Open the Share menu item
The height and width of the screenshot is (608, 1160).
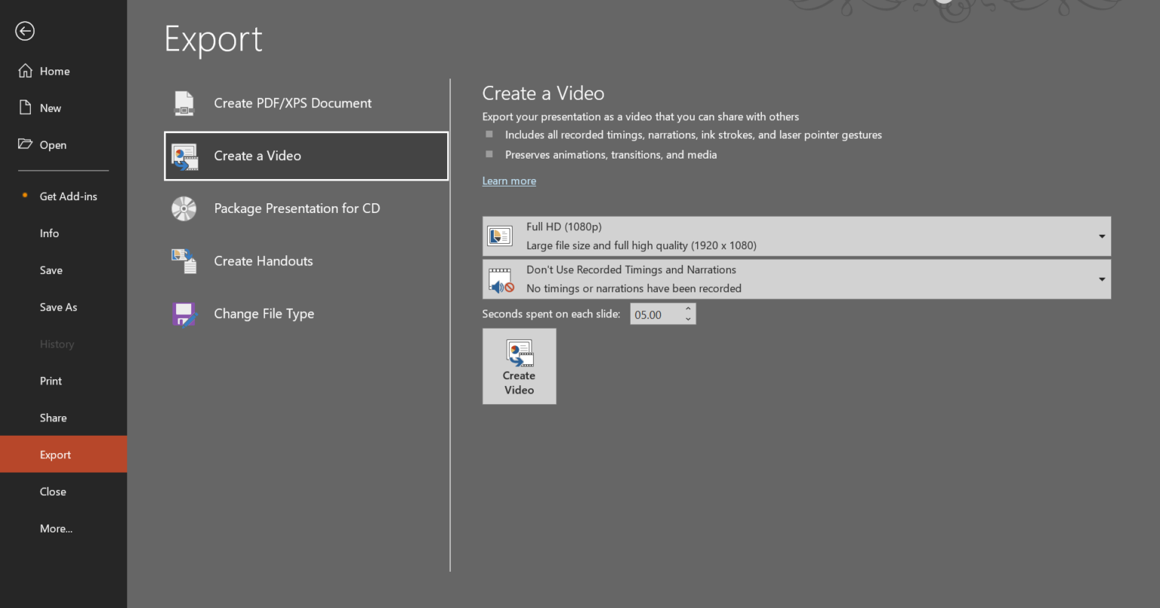click(53, 418)
